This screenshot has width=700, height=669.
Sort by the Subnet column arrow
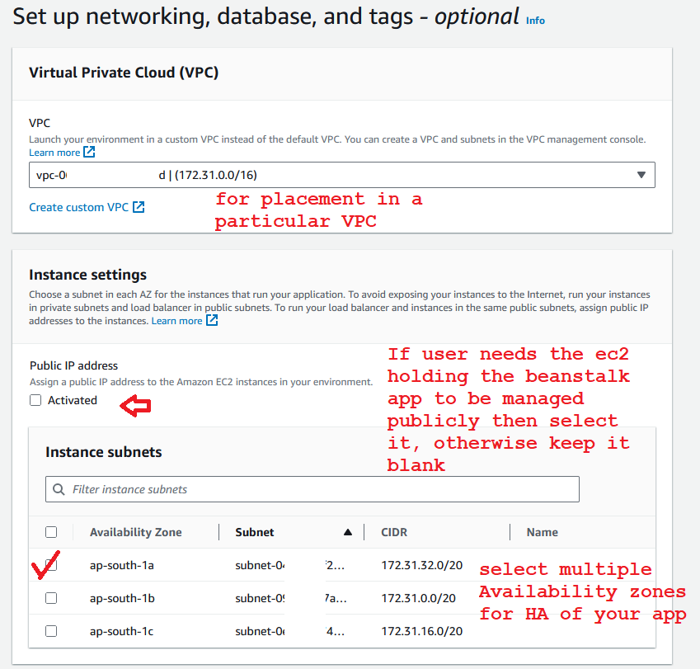click(348, 532)
